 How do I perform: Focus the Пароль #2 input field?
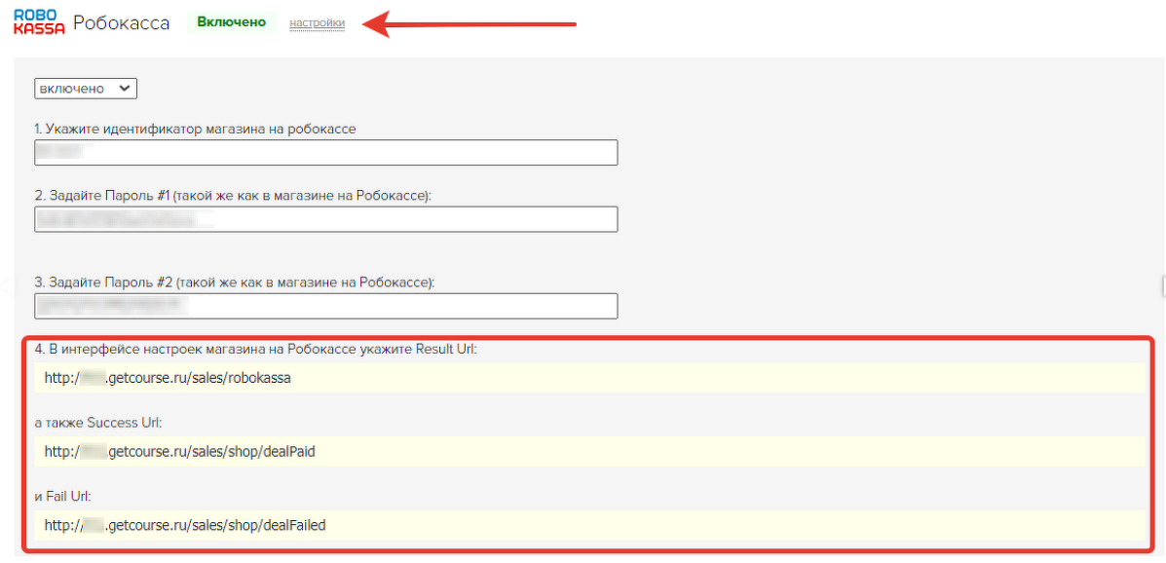click(x=325, y=306)
